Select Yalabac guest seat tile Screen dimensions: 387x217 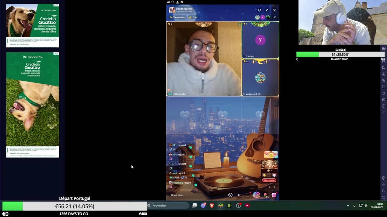point(260,40)
